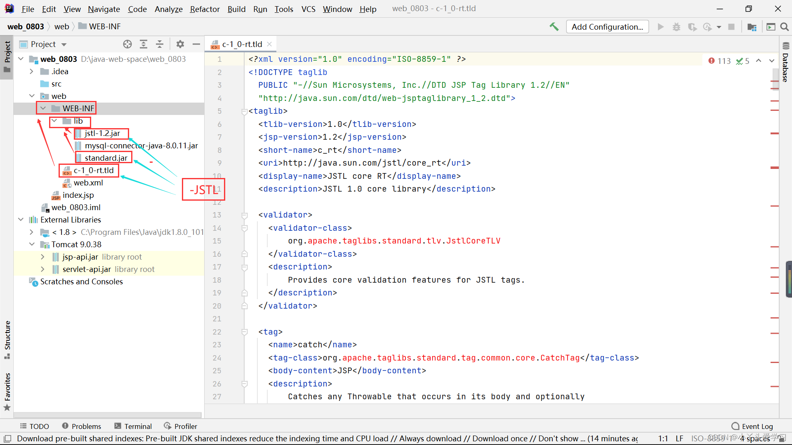The image size is (792, 445).
Task: Hide the Project panel with minus icon
Action: pyautogui.click(x=196, y=44)
